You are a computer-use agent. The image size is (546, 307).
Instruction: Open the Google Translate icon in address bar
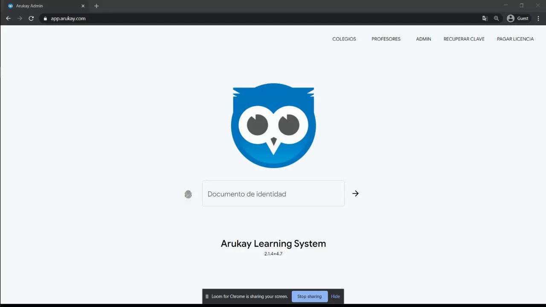coord(485,18)
